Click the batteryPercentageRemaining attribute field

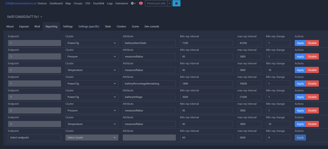pyautogui.click(x=149, y=83)
